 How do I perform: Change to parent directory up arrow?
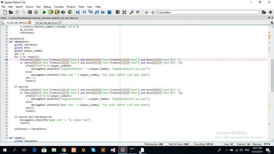point(271,12)
